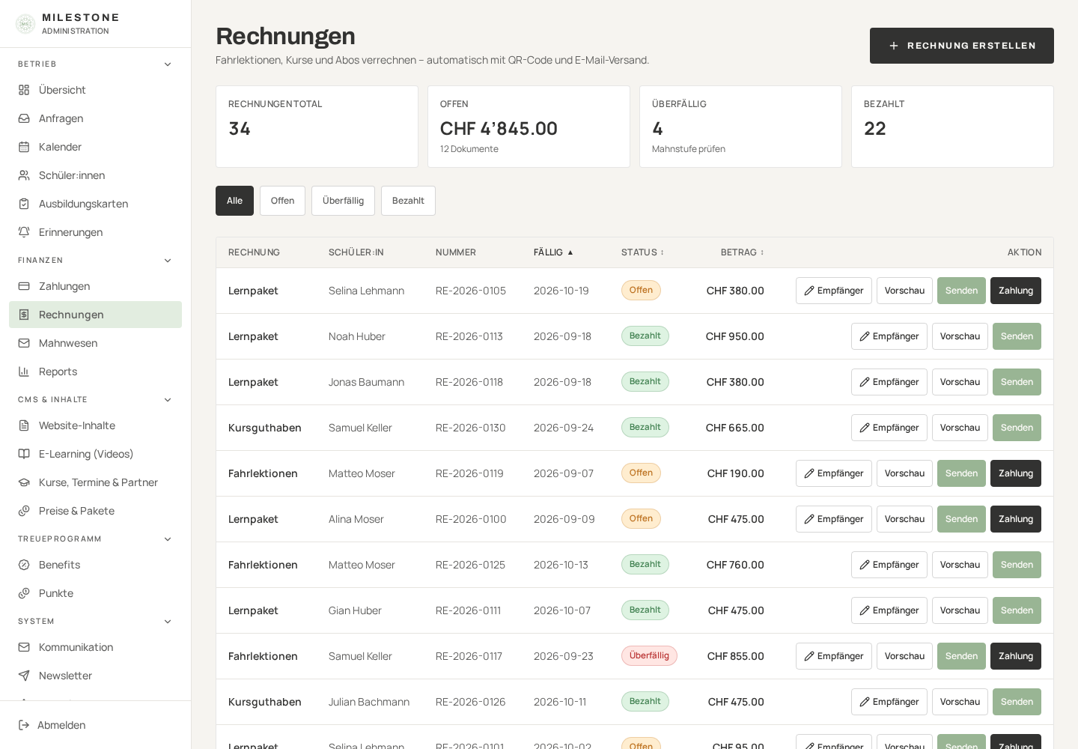This screenshot has height=749, width=1078.
Task: Open the Übersicht dashboard icon
Action: point(24,90)
